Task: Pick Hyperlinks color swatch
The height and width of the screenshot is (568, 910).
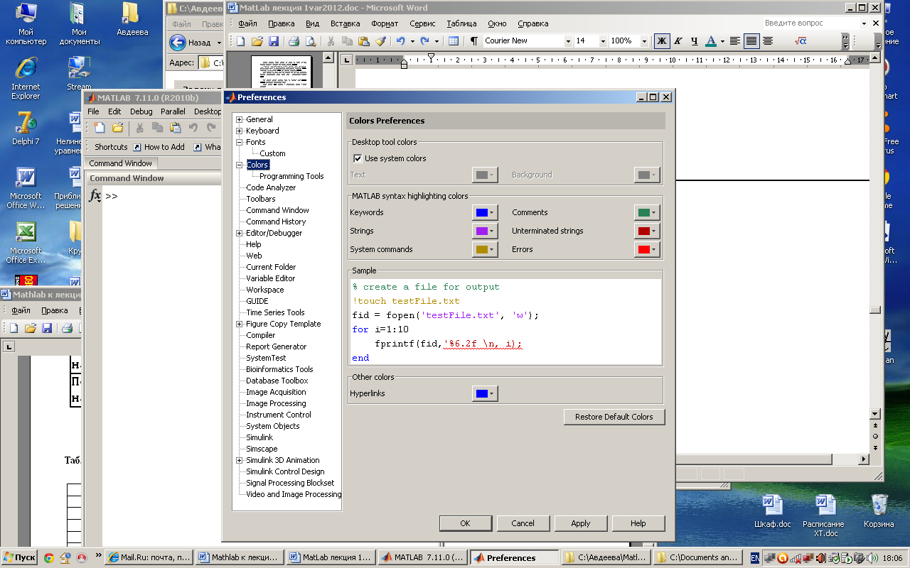Action: [x=485, y=393]
